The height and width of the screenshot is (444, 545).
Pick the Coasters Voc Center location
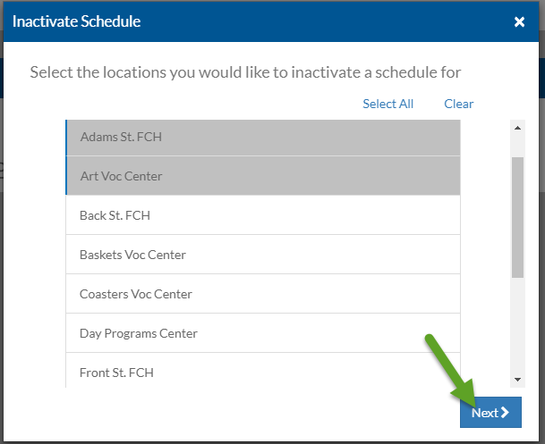tap(263, 294)
